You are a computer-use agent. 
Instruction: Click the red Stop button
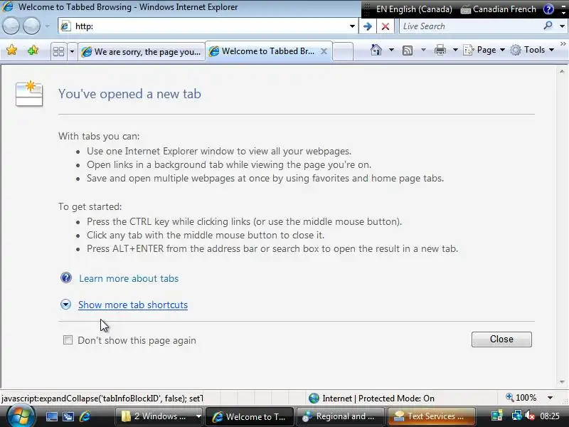coord(385,26)
